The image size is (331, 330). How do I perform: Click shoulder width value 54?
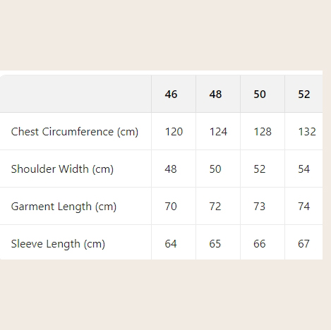304,169
